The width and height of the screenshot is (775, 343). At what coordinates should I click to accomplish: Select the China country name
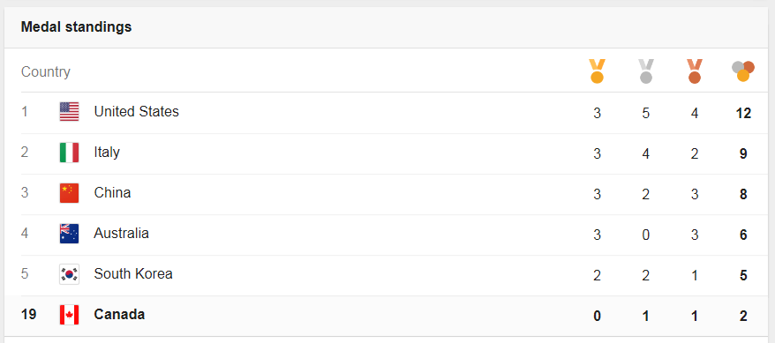112,192
